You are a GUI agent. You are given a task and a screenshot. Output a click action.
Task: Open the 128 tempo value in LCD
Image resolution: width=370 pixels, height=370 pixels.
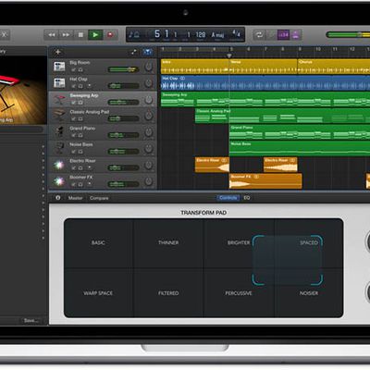tap(201, 34)
